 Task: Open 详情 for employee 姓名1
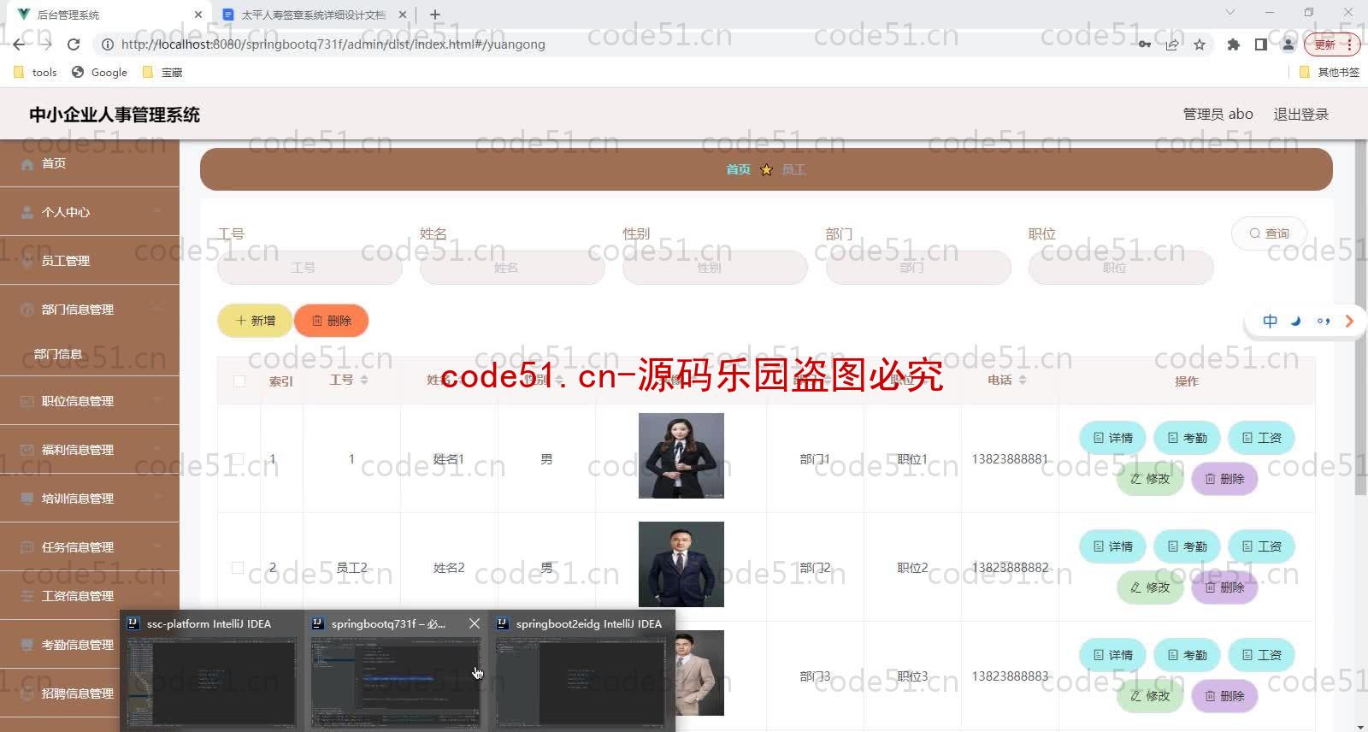[x=1112, y=438]
